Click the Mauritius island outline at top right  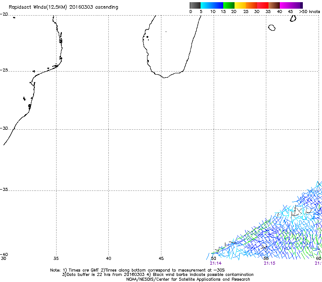pos(293,19)
